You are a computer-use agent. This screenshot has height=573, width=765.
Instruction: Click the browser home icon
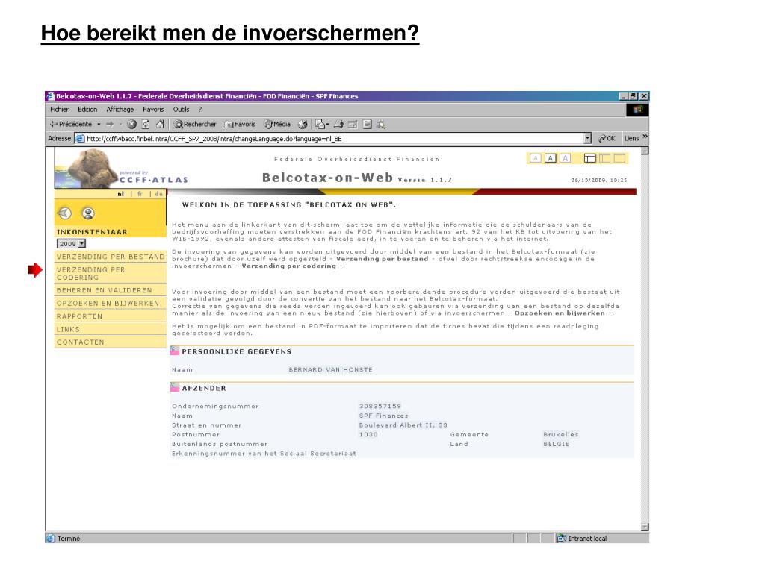160,125
